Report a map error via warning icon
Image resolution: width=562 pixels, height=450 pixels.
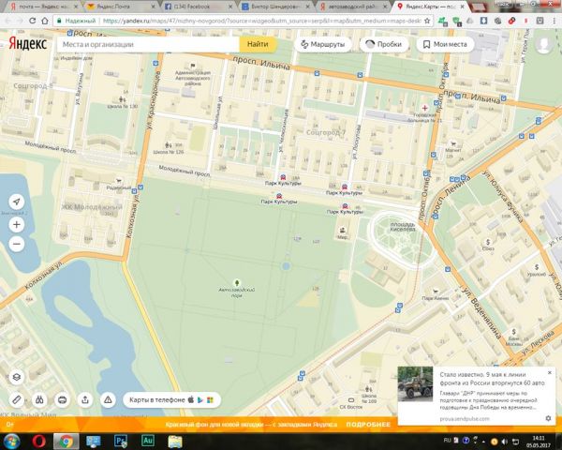[108, 399]
